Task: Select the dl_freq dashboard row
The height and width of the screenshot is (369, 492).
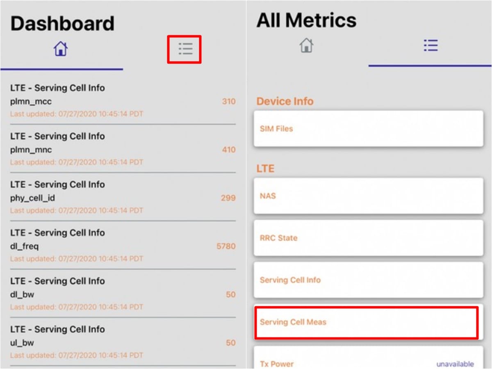Action: 123,246
